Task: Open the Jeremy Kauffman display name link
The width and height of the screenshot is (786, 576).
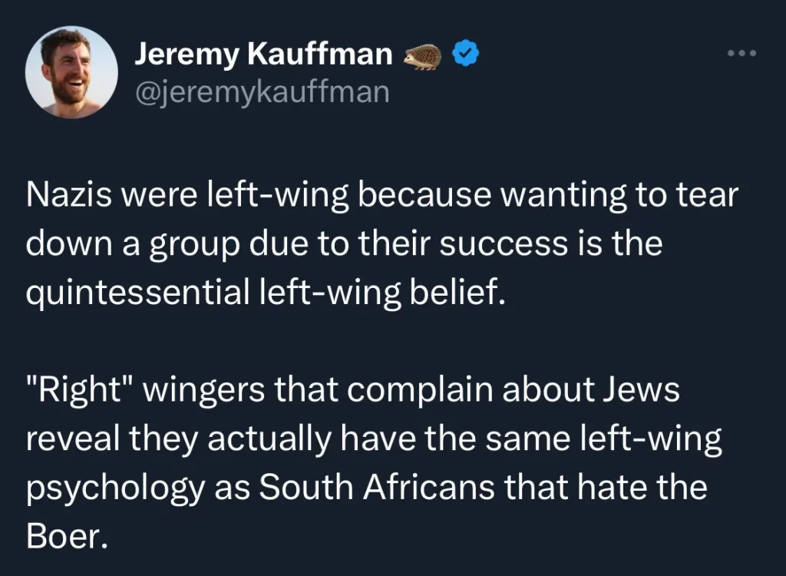Action: pos(263,54)
